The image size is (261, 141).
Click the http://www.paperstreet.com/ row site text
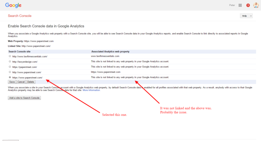pos(27,73)
